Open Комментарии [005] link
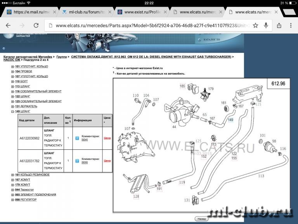This screenshot has width=298, height=224. coord(85,163)
